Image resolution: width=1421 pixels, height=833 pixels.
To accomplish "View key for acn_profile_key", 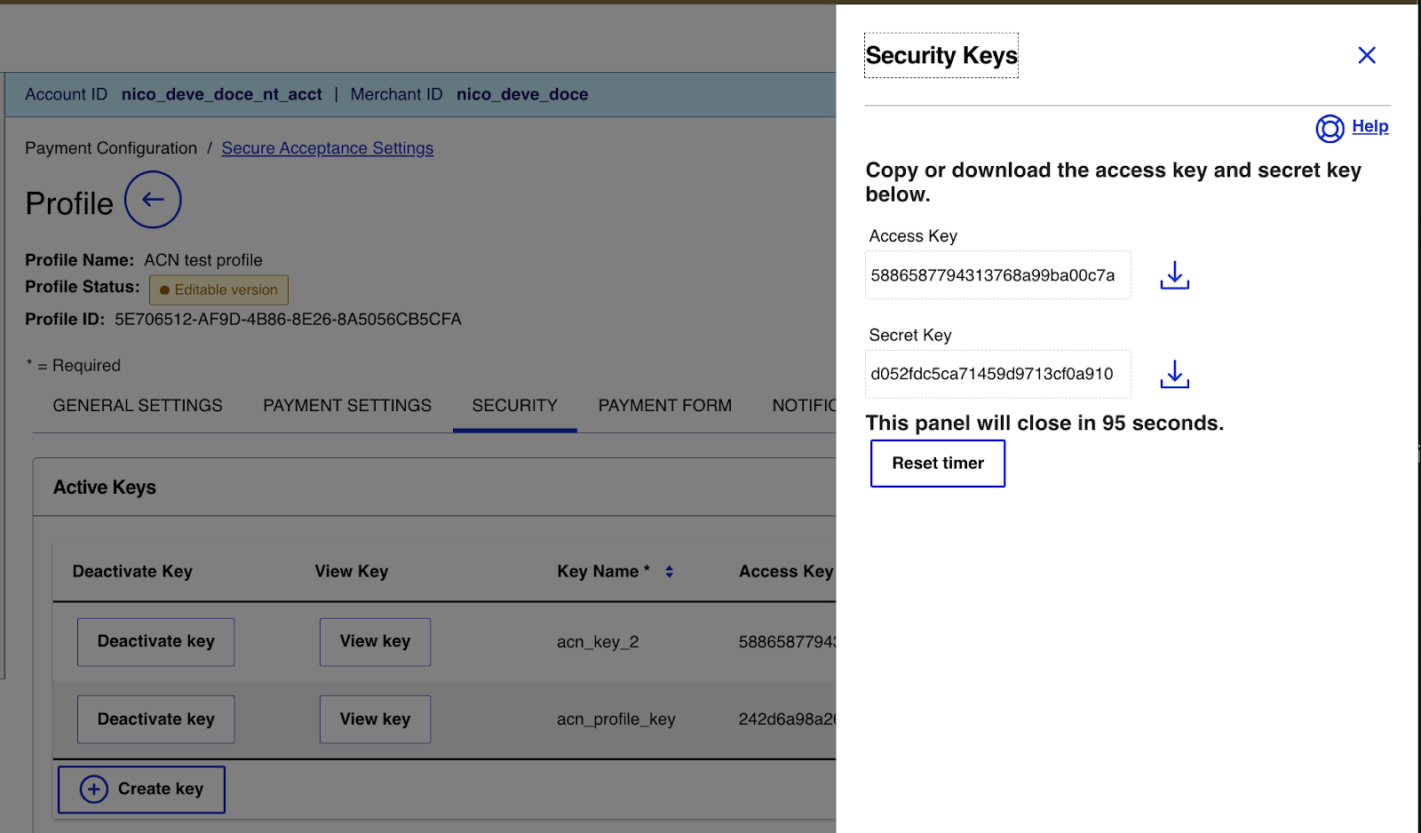I will pos(375,719).
